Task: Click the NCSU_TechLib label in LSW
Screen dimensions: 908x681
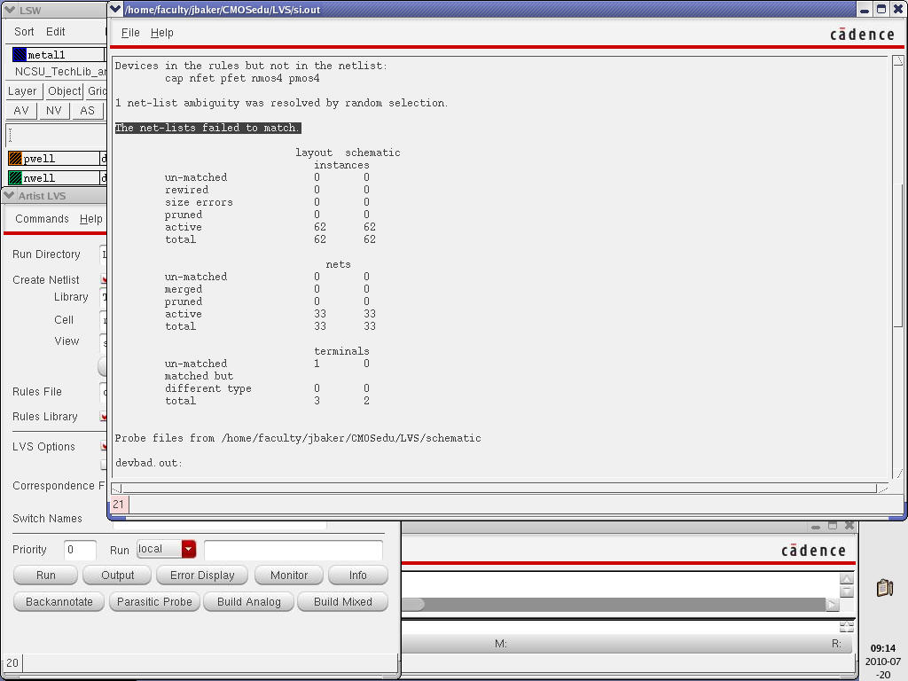Action: pos(60,72)
